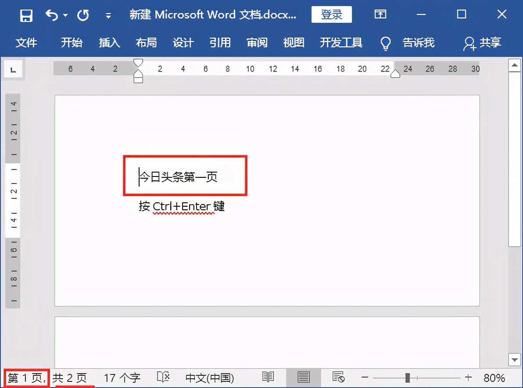Close the Word window
Viewport: 523px width, 388px height.
pos(502,14)
